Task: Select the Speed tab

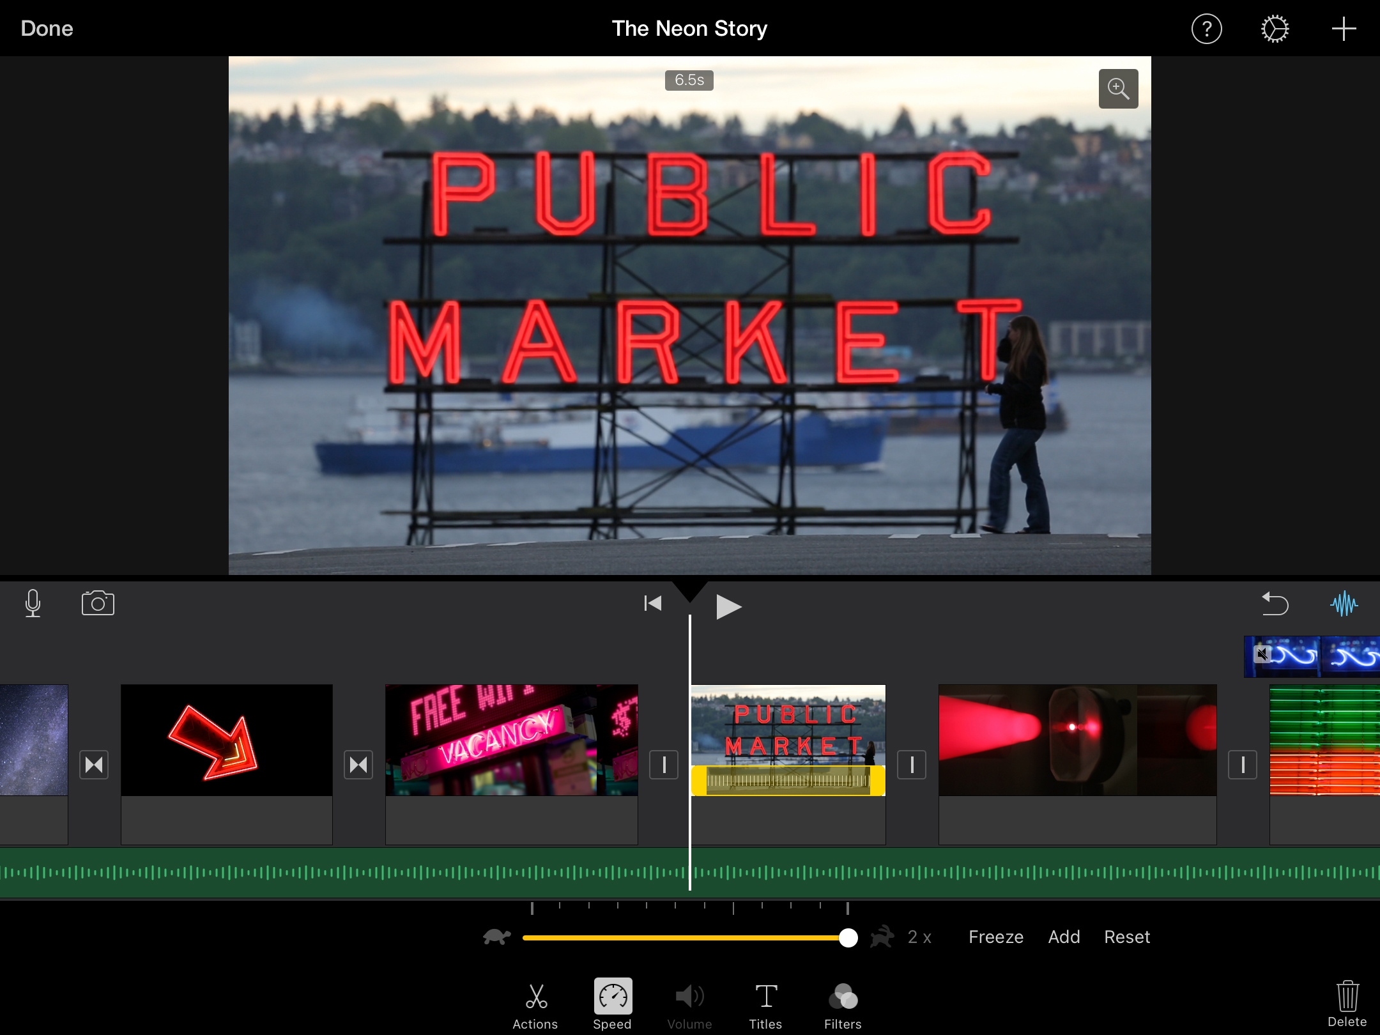Action: tap(612, 1004)
